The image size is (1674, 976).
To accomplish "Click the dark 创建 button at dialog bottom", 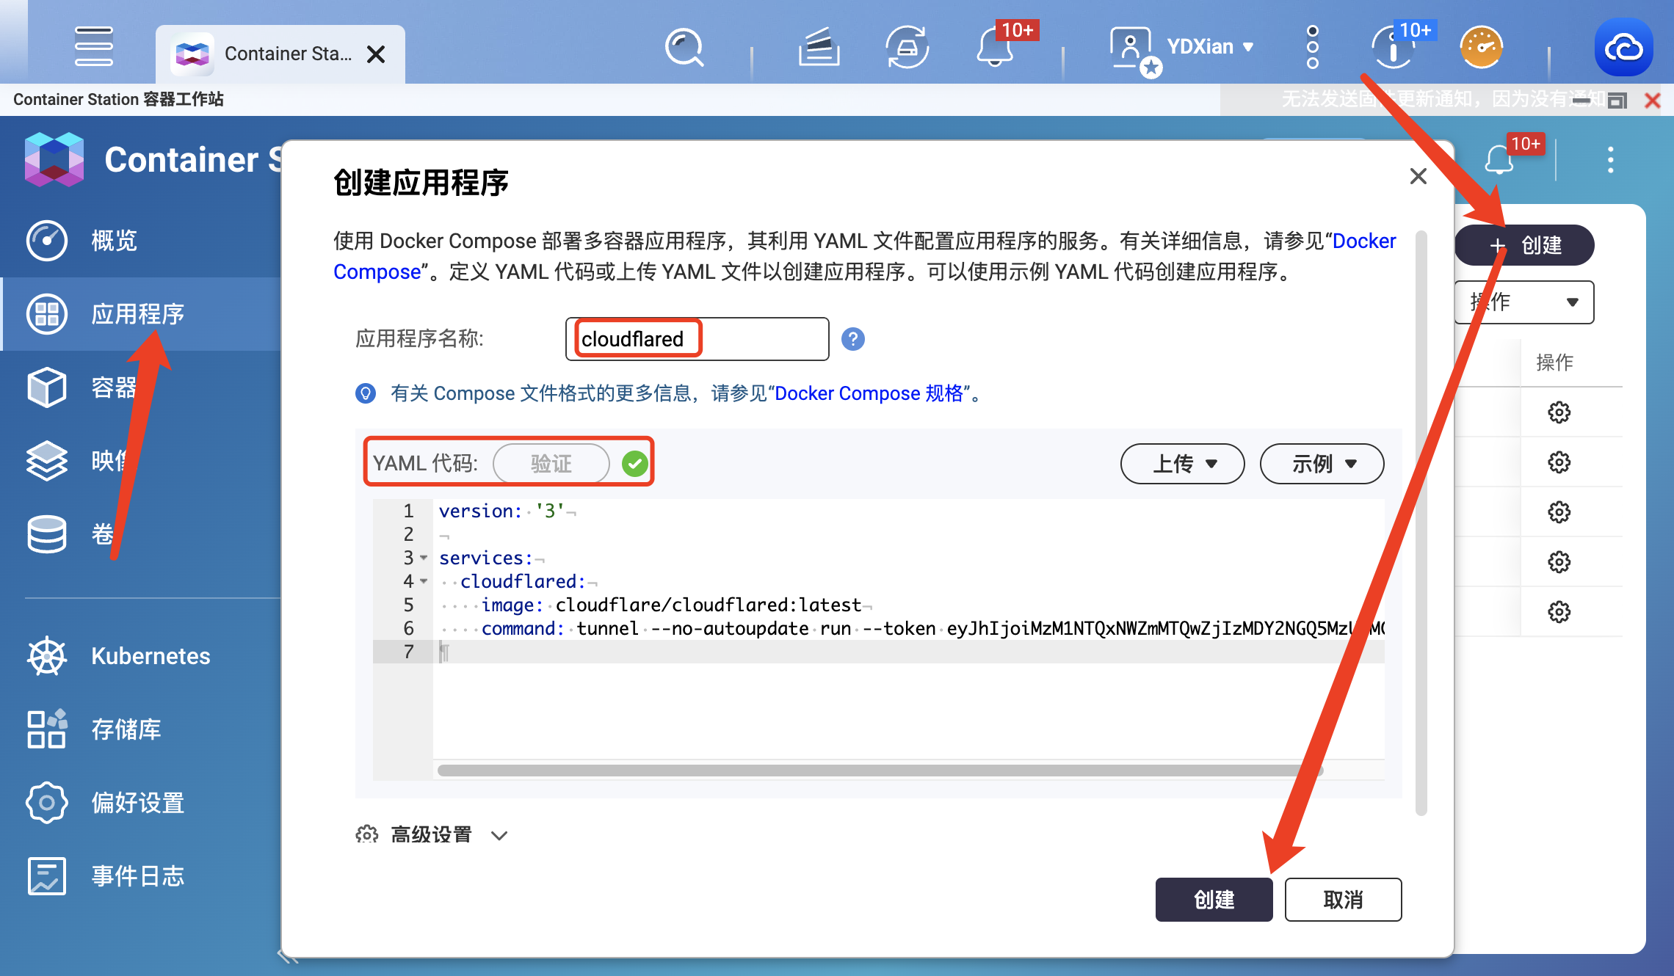I will pos(1214,900).
